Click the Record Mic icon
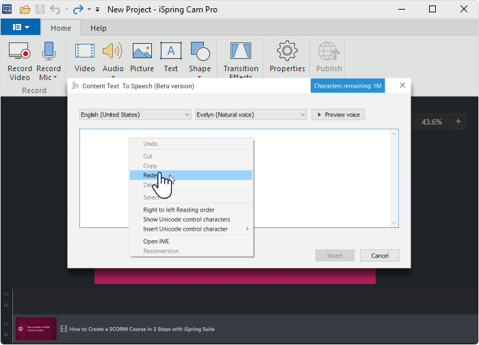Screen dimensions: 479x345 (x=49, y=51)
